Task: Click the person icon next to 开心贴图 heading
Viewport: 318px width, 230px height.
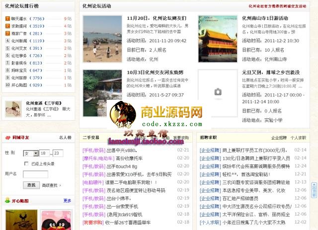Action: 7,200
